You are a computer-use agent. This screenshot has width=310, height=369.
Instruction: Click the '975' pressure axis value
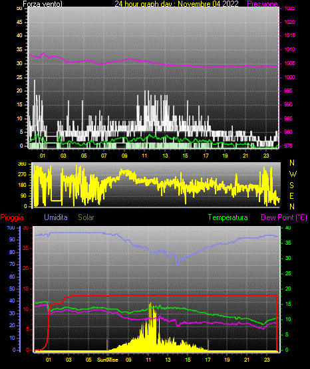[x=288, y=146]
